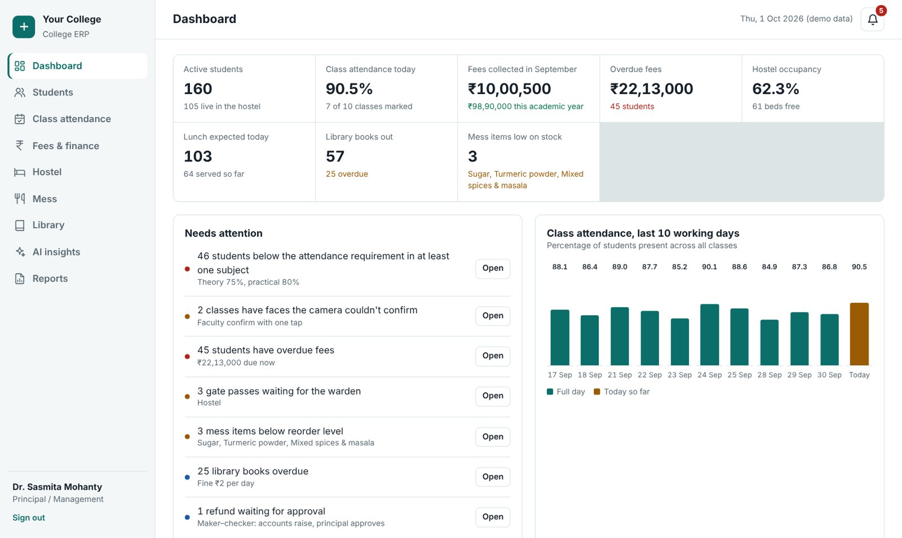The height and width of the screenshot is (538, 902).
Task: Open the unconfirmed camera faces alert
Action: click(493, 316)
